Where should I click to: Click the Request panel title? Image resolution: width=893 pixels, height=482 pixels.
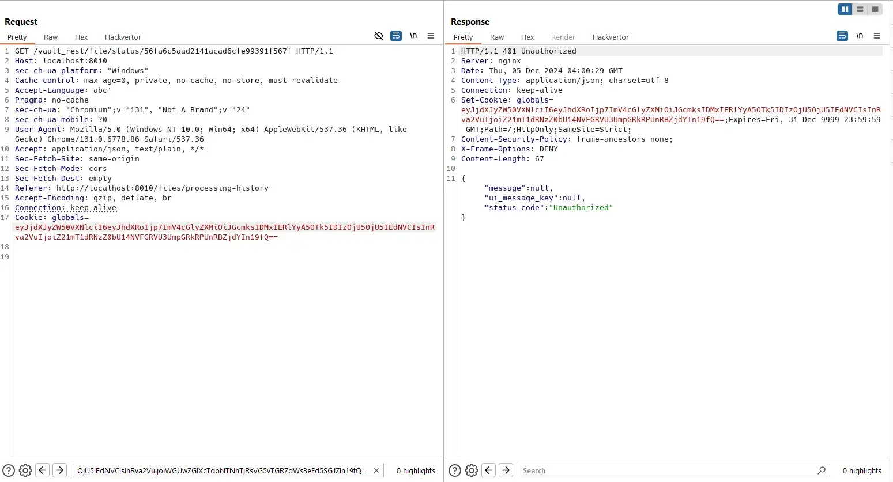[21, 21]
